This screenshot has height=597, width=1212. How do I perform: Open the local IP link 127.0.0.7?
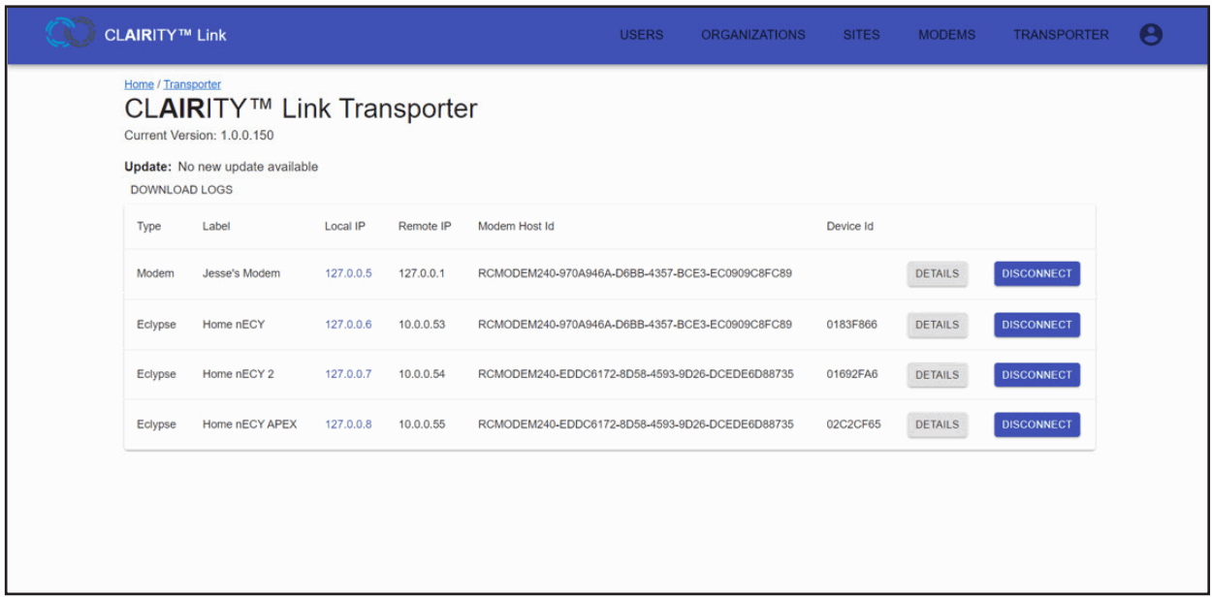point(348,374)
